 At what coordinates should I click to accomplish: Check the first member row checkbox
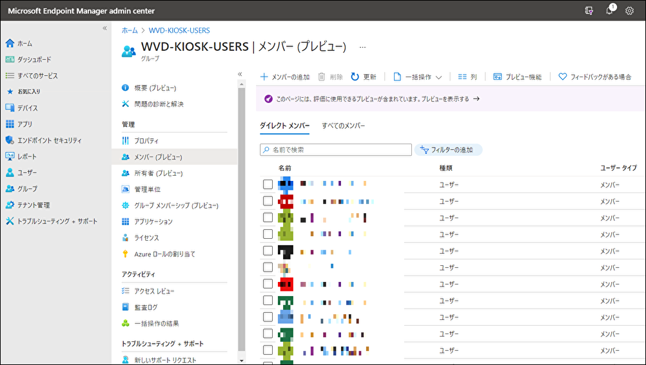[x=268, y=184]
